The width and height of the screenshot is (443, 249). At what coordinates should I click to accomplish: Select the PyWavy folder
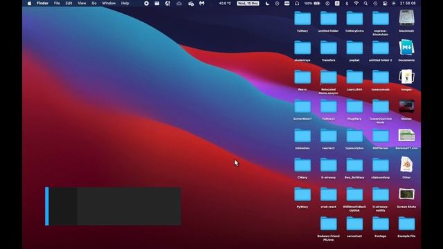pos(302,195)
